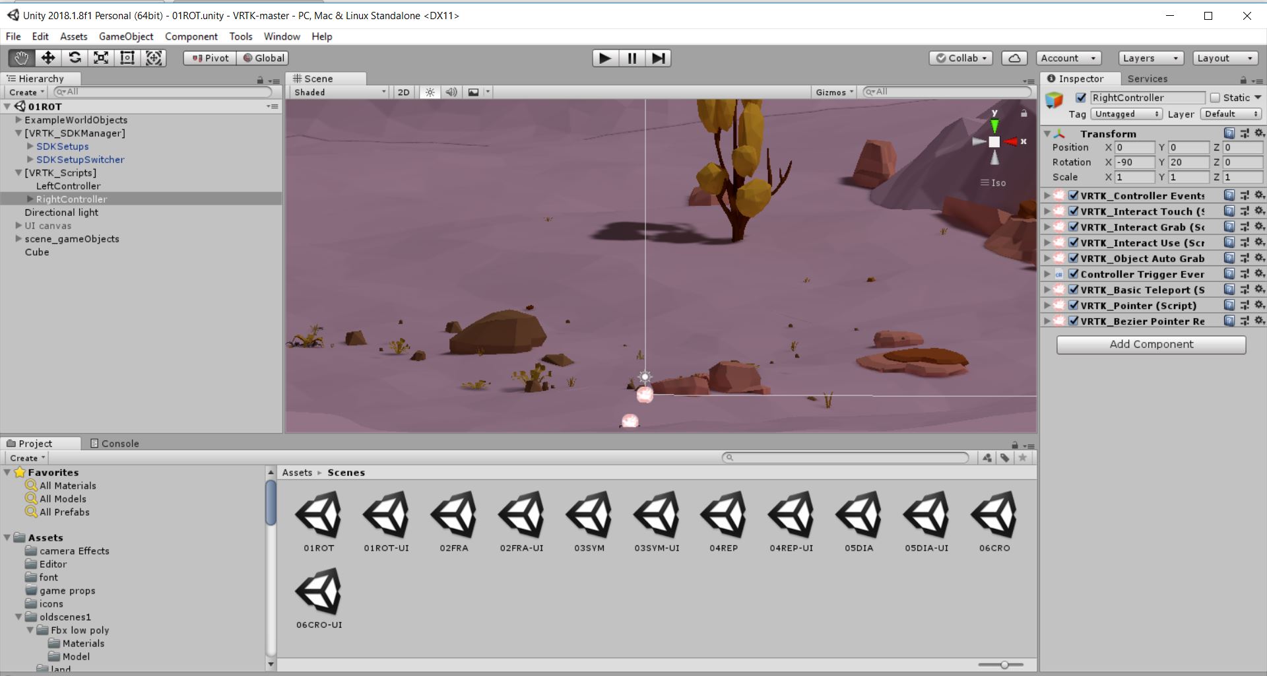Toggle the Static checkbox
This screenshot has width=1267, height=676.
pyautogui.click(x=1215, y=98)
